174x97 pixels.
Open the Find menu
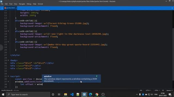(11, 4)
